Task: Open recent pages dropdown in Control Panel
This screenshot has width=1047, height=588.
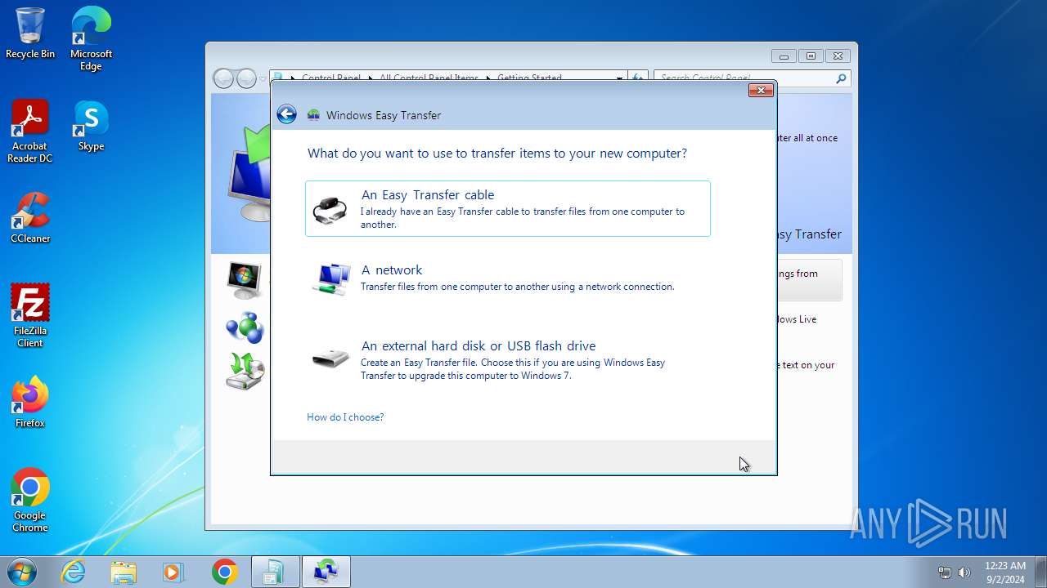Action: 263,78
